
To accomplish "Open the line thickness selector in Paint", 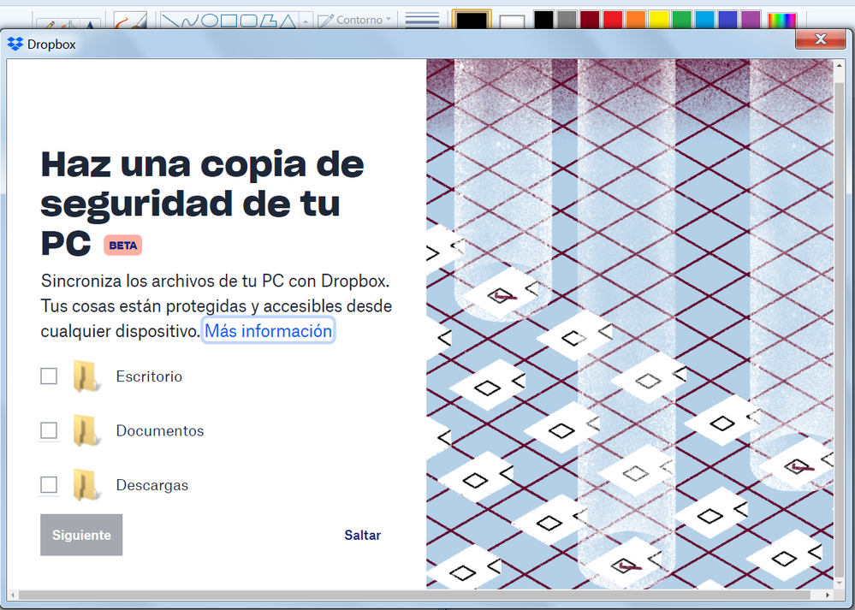I will [x=422, y=20].
